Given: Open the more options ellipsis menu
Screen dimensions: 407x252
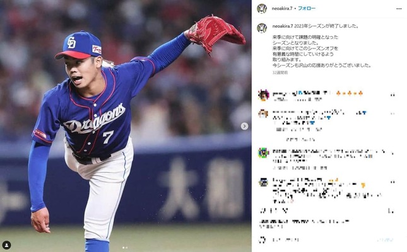Looking at the screenshot, I should [399, 9].
